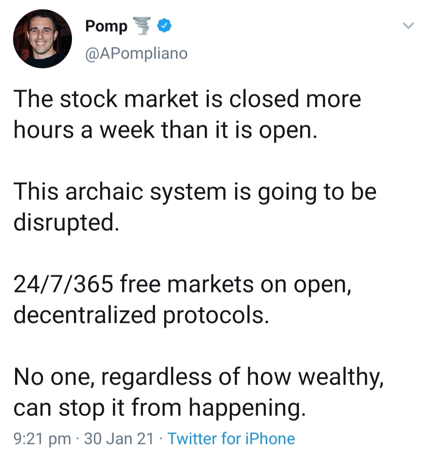Viewport: 427px width, 461px height.
Task: Click the line 'This archaic system is going to be'
Action: (195, 192)
